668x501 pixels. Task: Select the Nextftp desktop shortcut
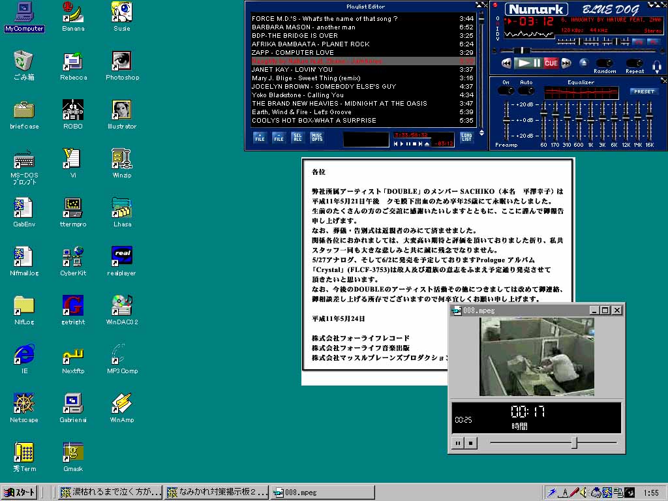[x=73, y=359]
